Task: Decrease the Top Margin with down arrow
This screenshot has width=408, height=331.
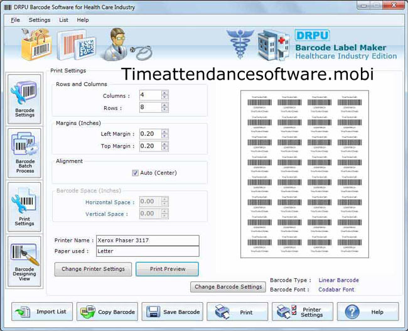Action: (x=164, y=148)
